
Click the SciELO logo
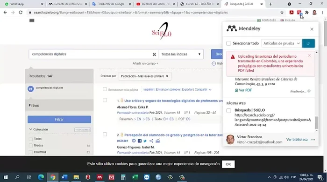coord(162,31)
